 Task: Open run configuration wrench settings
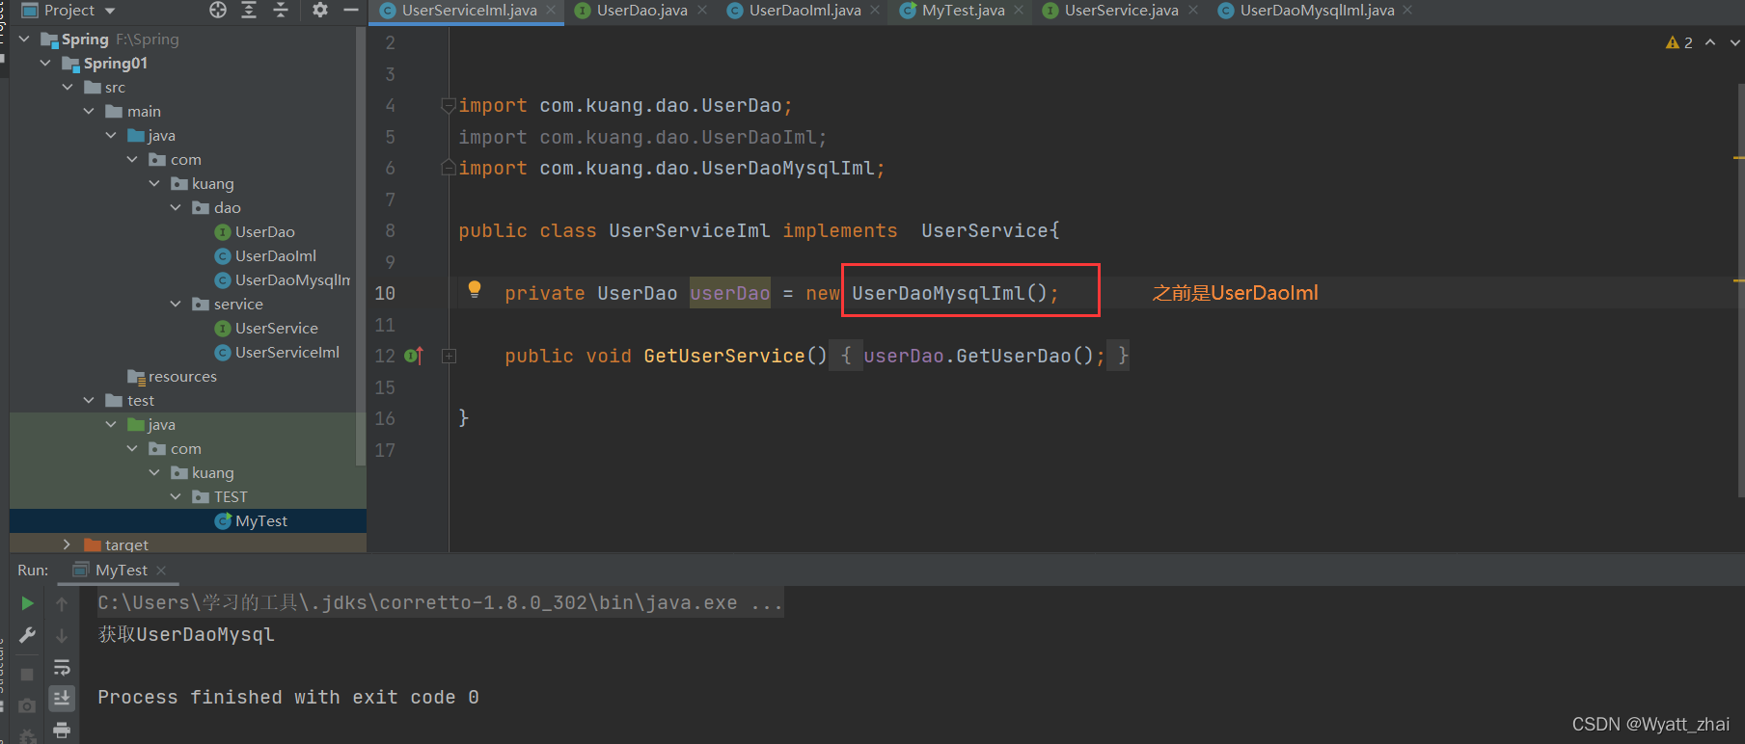(27, 635)
